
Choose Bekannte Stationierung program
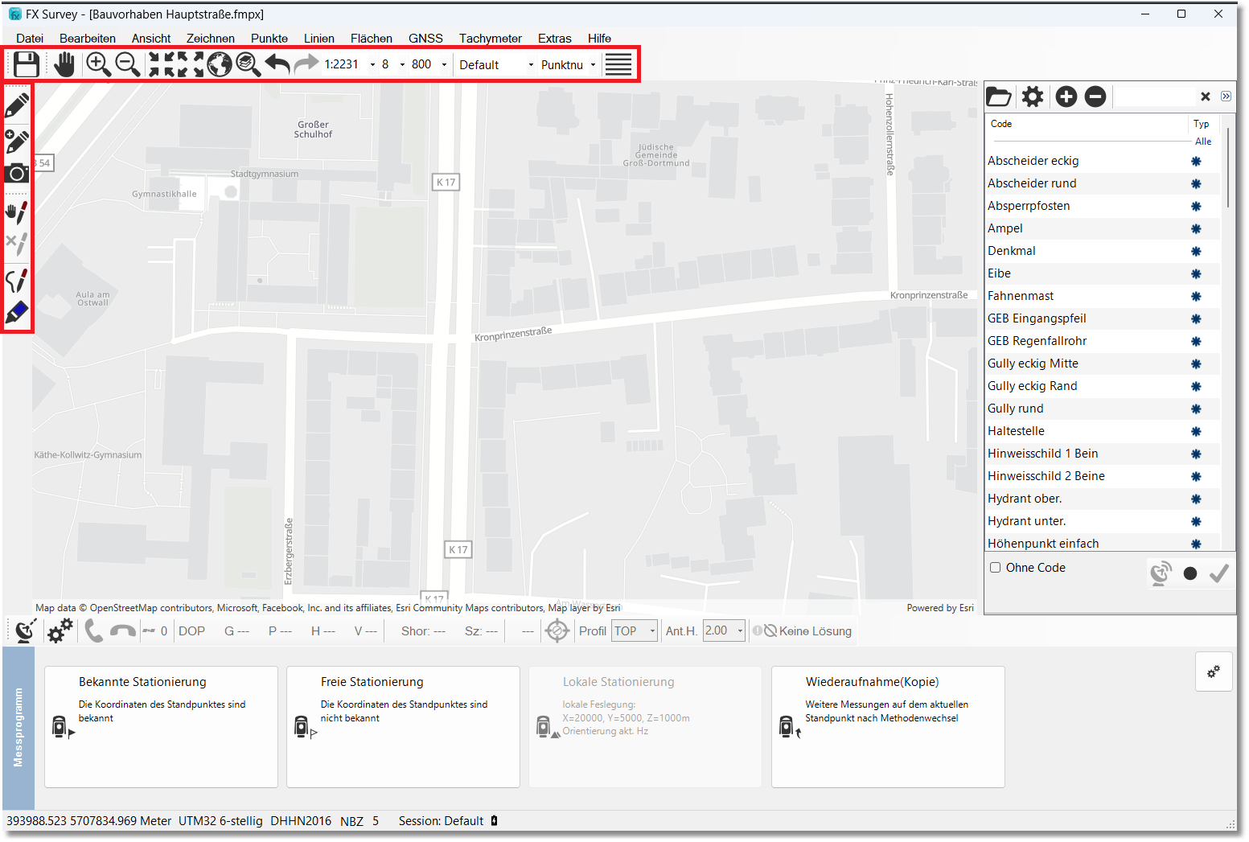click(x=161, y=726)
